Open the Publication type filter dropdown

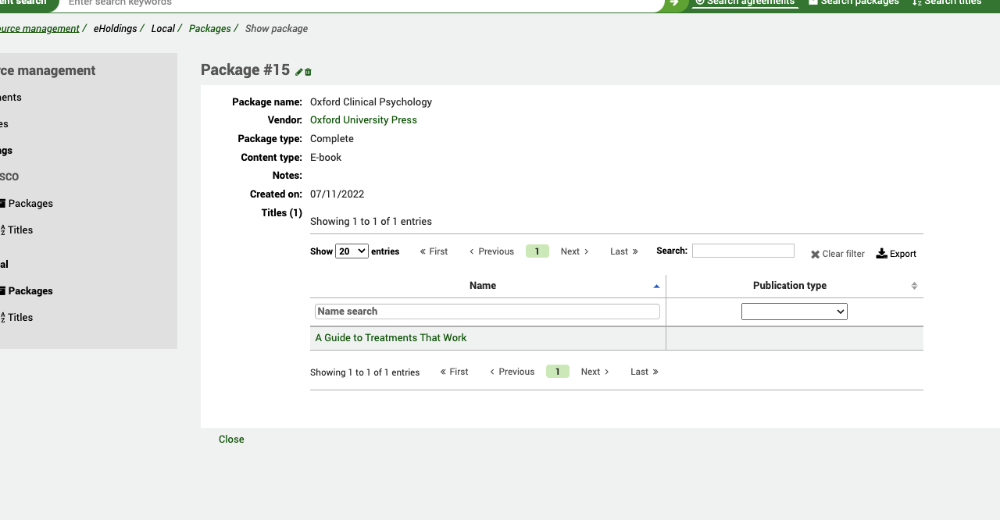794,311
